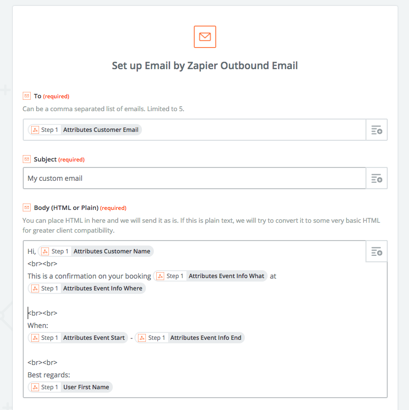The image size is (409, 410).
Task: Select the User First Name pill
Action: click(70, 387)
